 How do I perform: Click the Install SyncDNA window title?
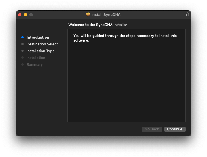pyautogui.click(x=106, y=14)
